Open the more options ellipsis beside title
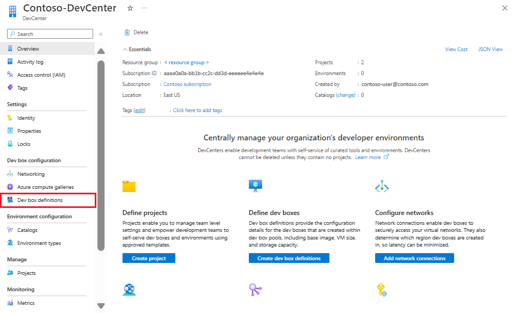 coord(144,8)
